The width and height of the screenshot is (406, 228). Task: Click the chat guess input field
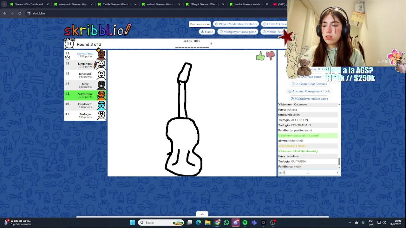tap(309, 172)
